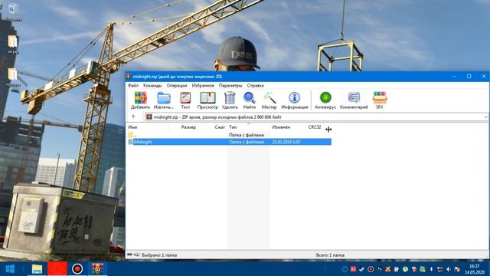Sort by the Имя column header

[132, 127]
